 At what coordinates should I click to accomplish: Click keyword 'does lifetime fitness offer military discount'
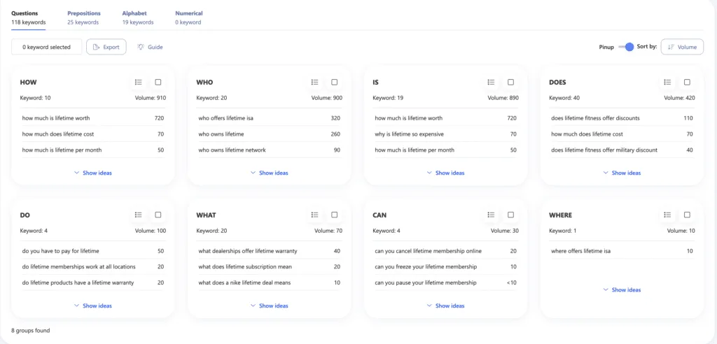(604, 150)
